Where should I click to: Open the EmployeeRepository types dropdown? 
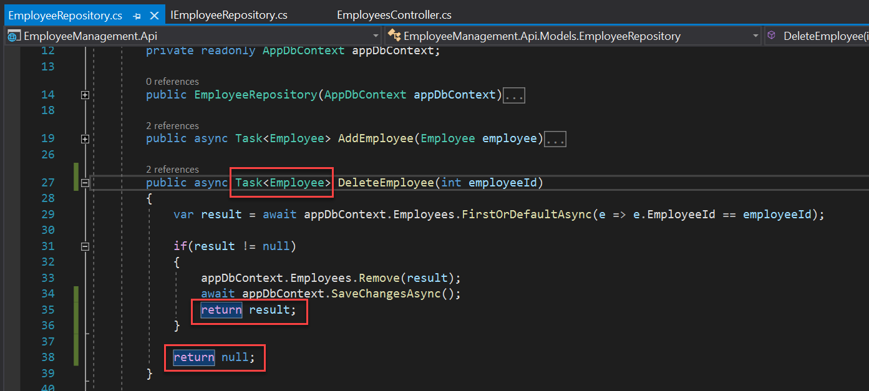tap(755, 36)
